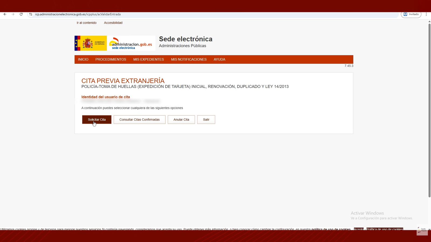Click the administracion.gob.es sede electrónica logo
The image size is (431, 242).
pos(131,43)
